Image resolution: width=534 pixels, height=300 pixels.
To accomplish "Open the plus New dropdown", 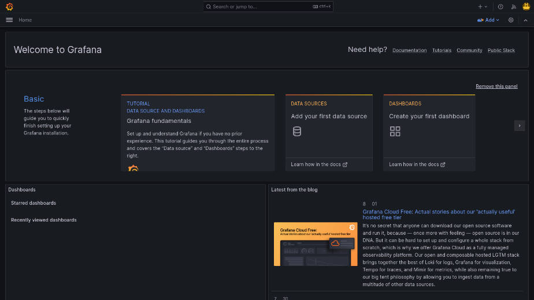I will (483, 6).
